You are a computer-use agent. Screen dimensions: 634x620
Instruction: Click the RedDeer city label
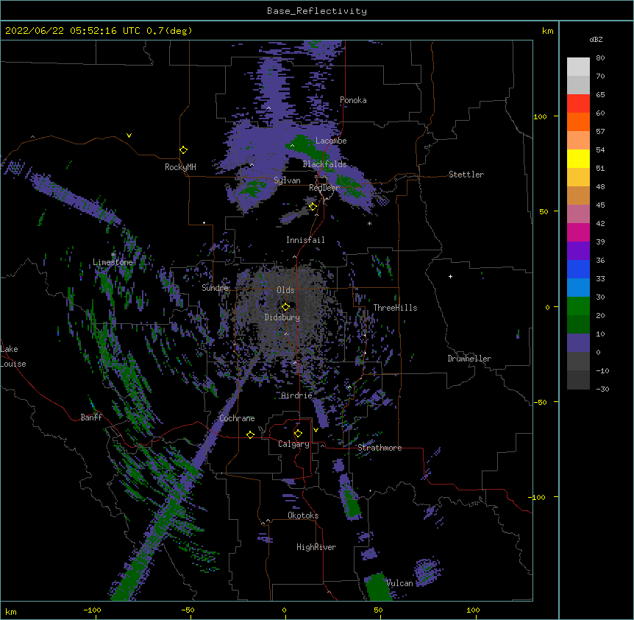(x=324, y=188)
